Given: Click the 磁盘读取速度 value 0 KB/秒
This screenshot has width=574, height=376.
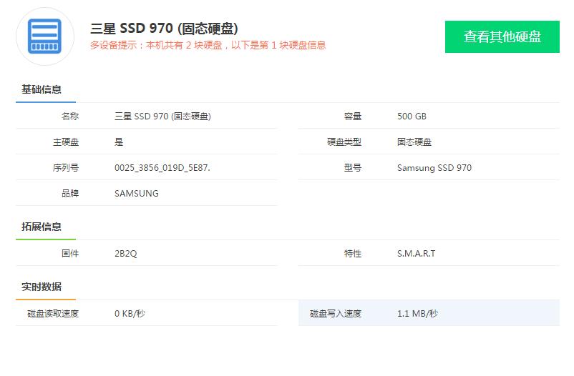Looking at the screenshot, I should click(x=130, y=314).
